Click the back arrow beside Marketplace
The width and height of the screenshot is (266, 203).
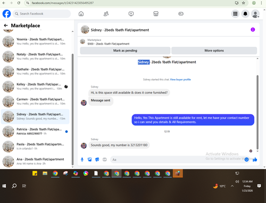point(6,26)
